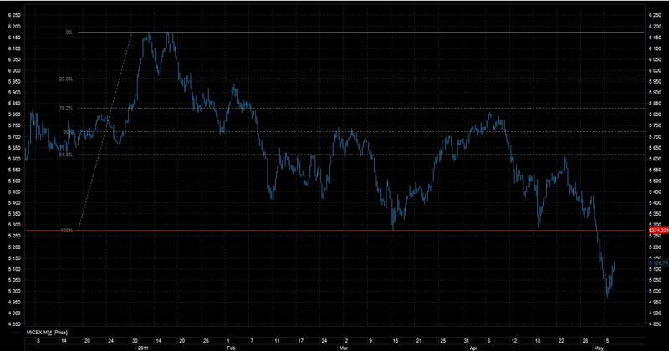Select the Mar month label
The width and height of the screenshot is (669, 351).
pos(344,348)
